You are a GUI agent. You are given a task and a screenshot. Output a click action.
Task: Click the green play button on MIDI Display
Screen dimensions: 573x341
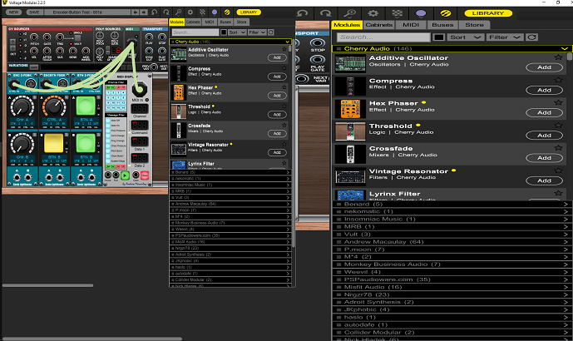tap(125, 175)
